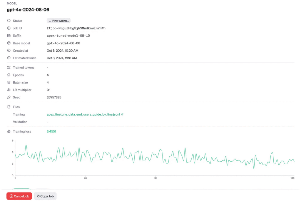Click the LR multiplier bar-chart icon

pyautogui.click(x=9, y=90)
